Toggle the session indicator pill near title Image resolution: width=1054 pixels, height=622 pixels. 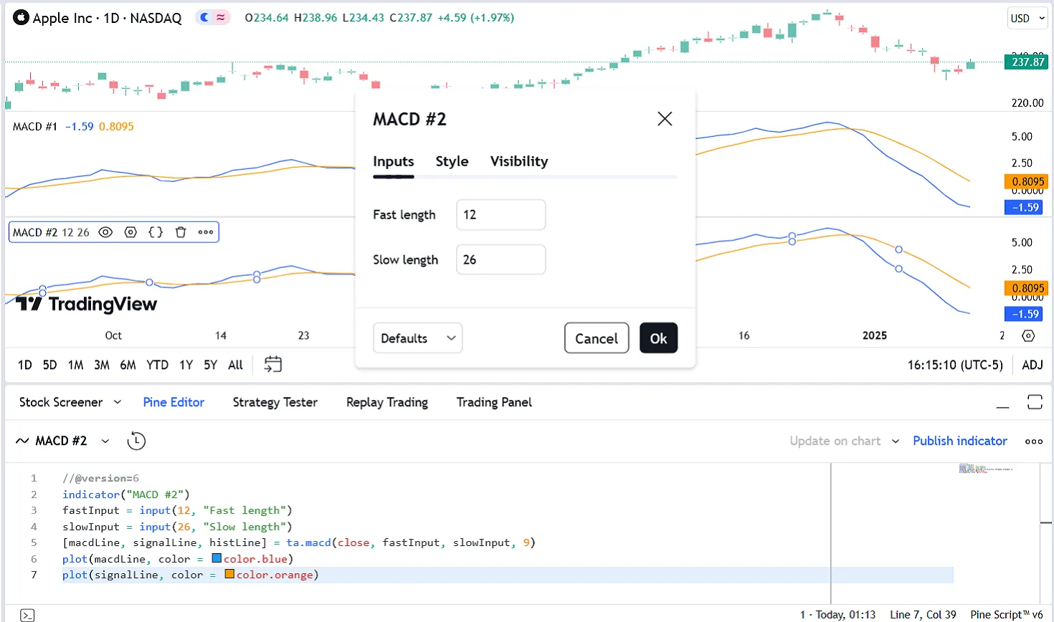click(x=213, y=18)
